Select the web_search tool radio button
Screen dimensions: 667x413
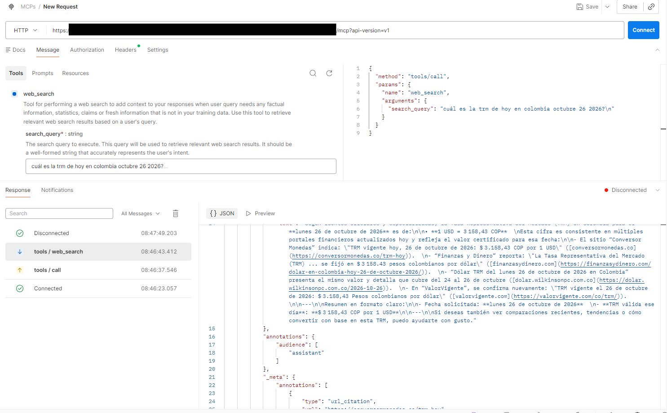(14, 94)
